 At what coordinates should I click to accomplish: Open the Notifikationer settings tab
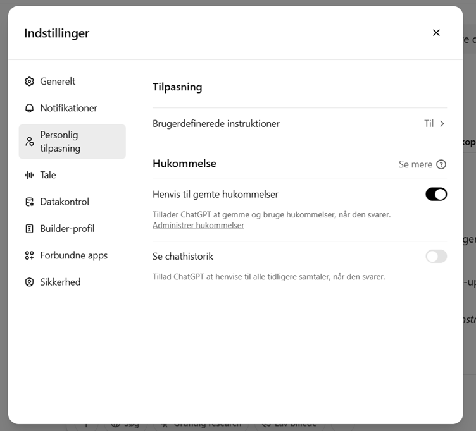click(x=68, y=108)
